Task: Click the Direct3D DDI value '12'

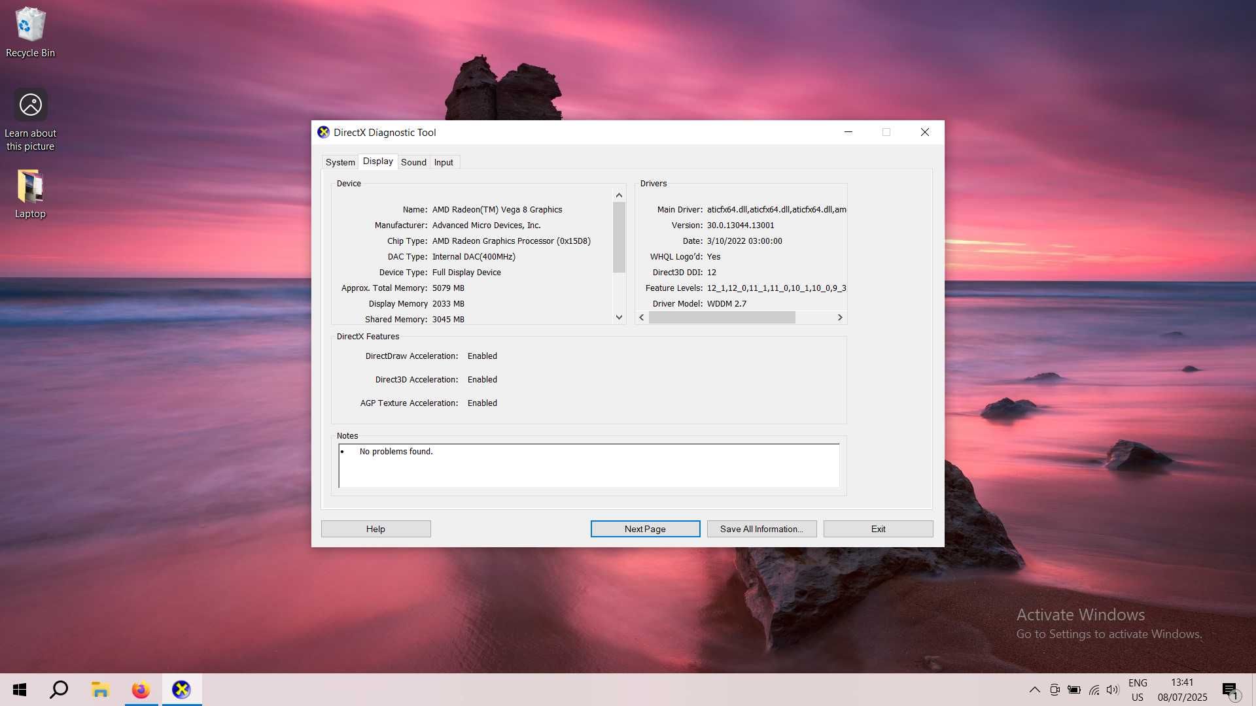Action: click(x=712, y=273)
